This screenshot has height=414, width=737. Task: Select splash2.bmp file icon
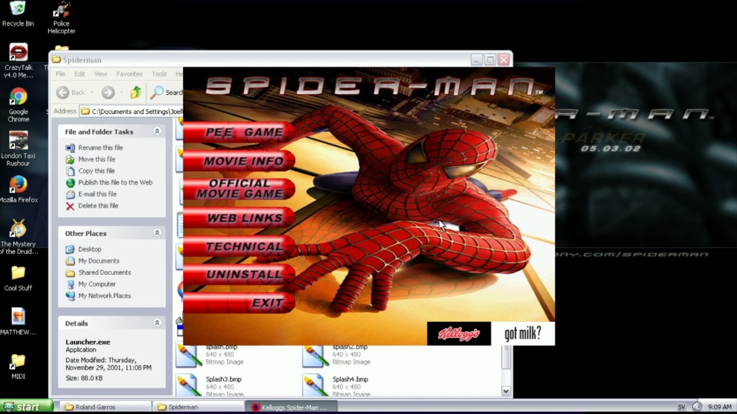[x=314, y=355]
